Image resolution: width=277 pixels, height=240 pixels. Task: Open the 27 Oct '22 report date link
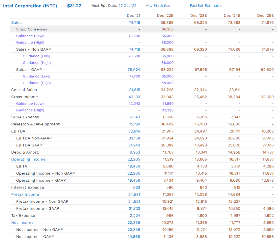click(x=127, y=6)
